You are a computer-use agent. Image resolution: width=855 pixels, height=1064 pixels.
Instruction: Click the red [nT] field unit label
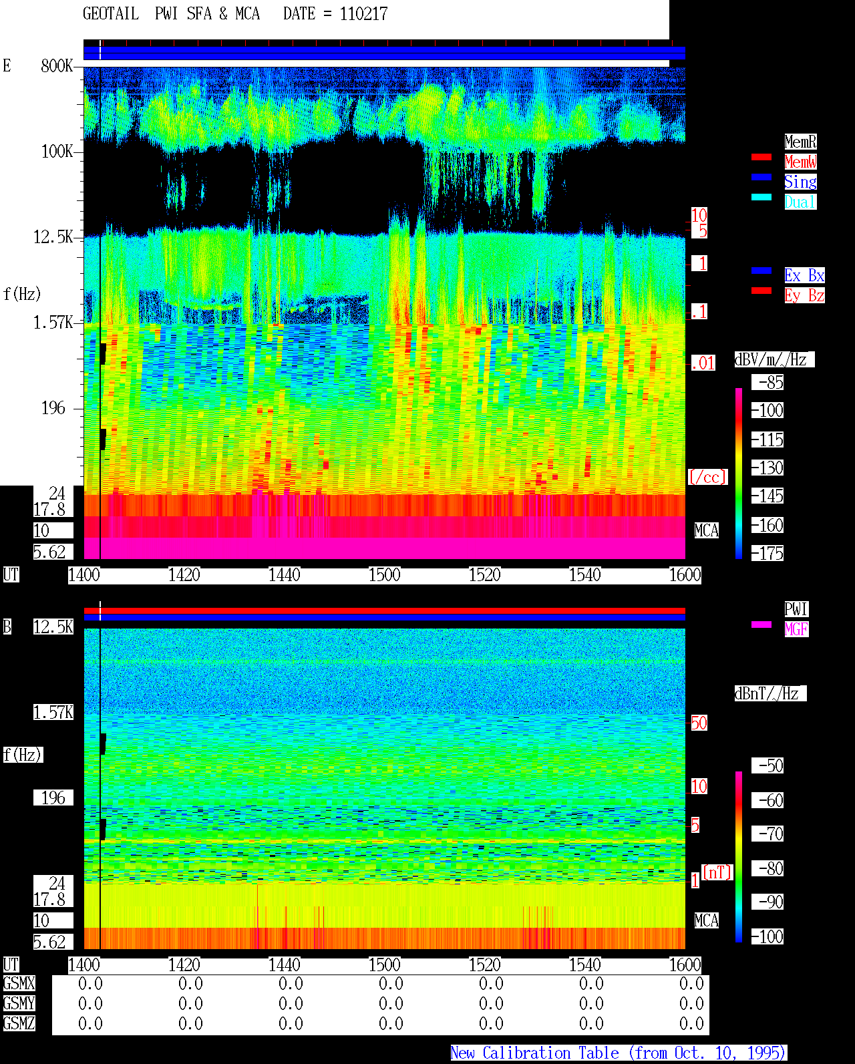pyautogui.click(x=717, y=872)
